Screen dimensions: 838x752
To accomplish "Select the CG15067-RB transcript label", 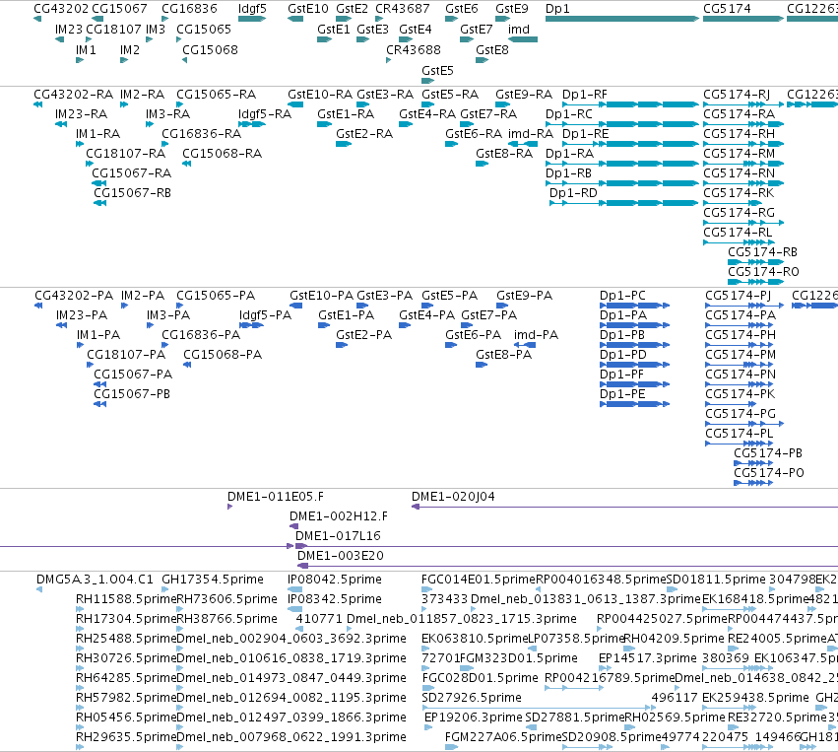I will coord(132,192).
